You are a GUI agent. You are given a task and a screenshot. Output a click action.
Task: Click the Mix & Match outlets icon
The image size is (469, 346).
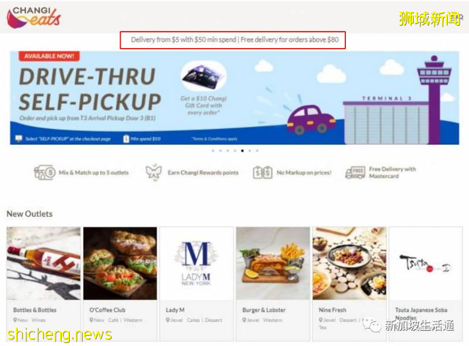pyautogui.click(x=45, y=172)
